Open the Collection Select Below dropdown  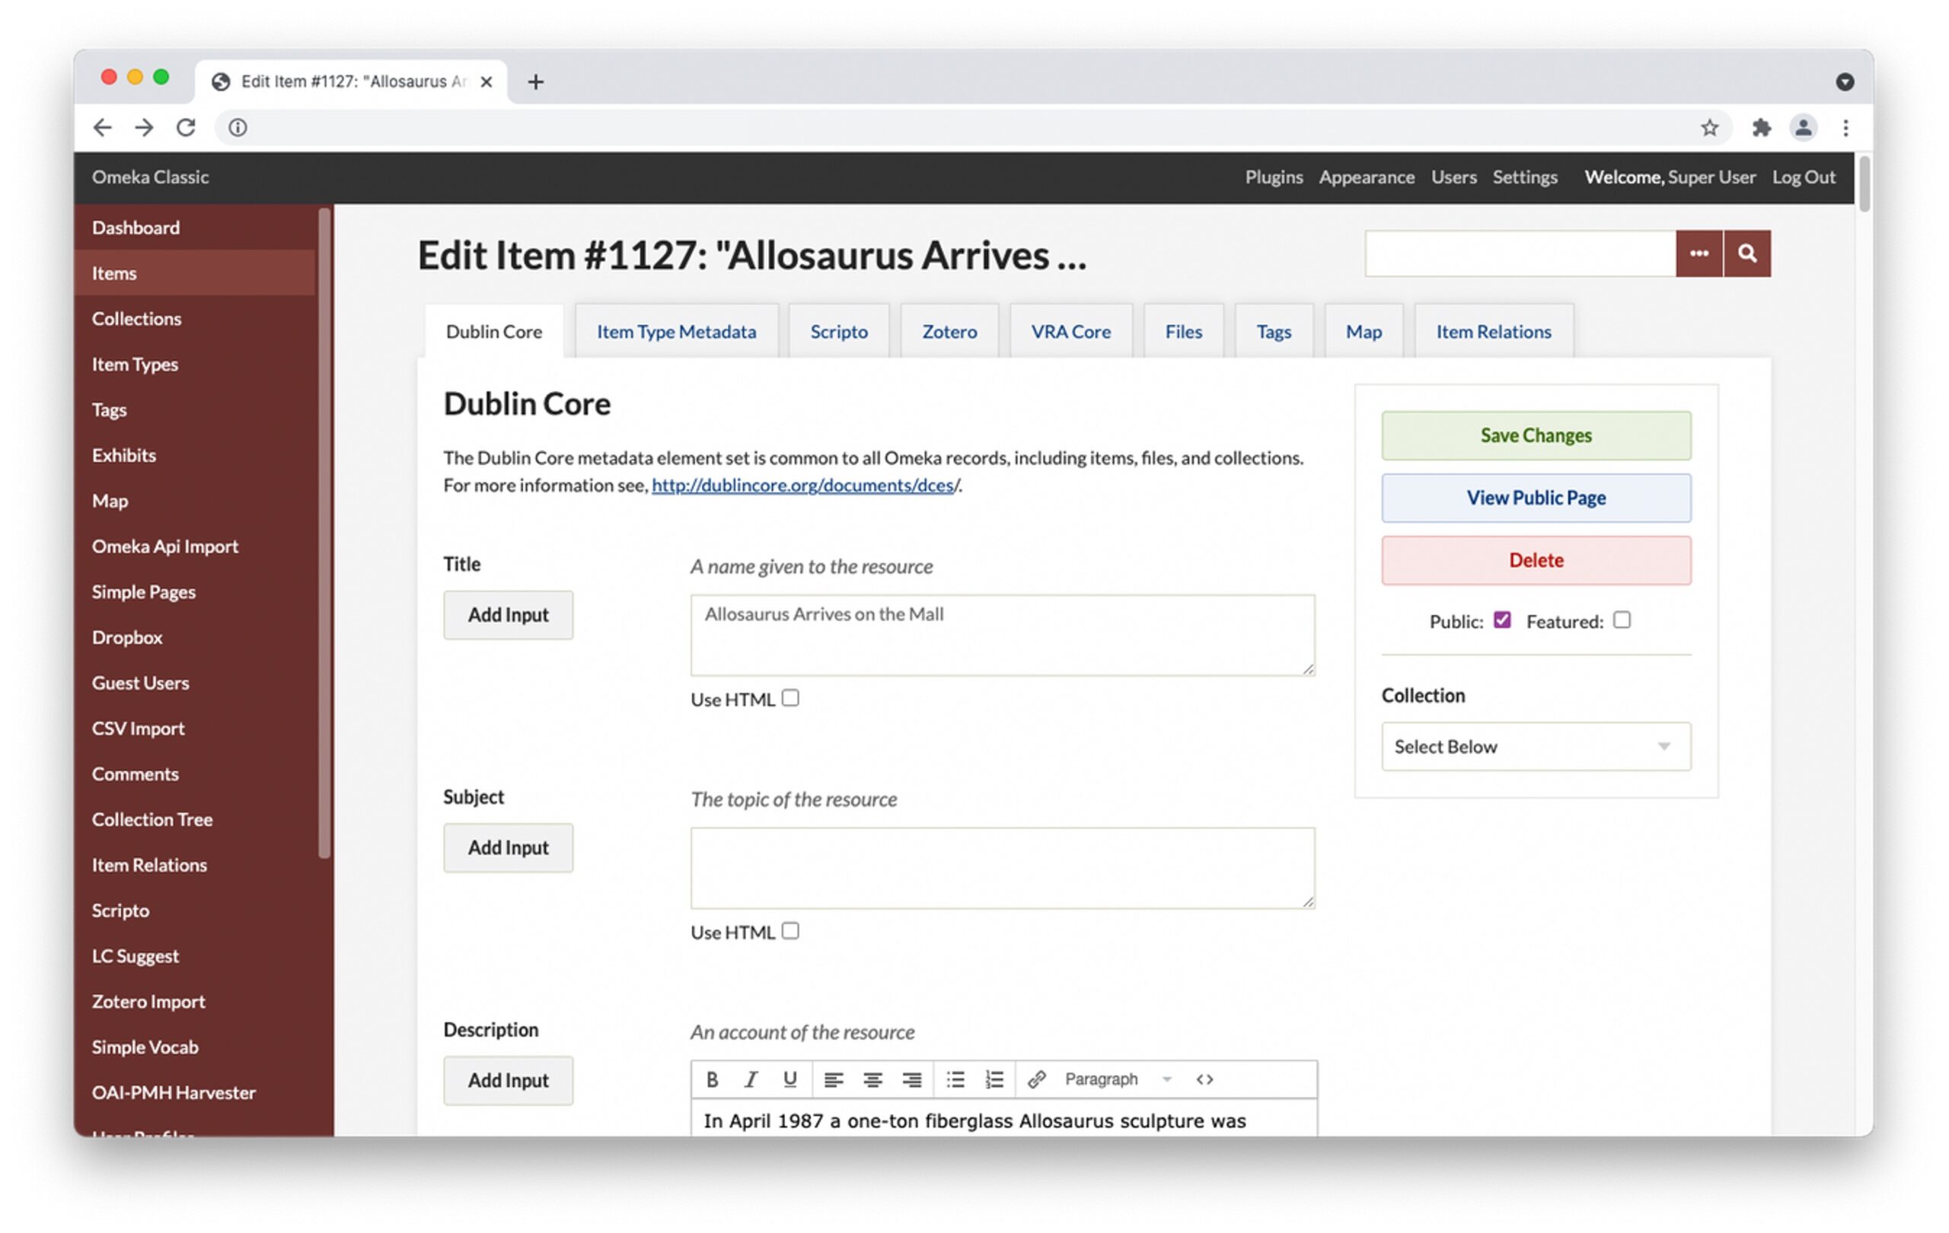(x=1536, y=747)
